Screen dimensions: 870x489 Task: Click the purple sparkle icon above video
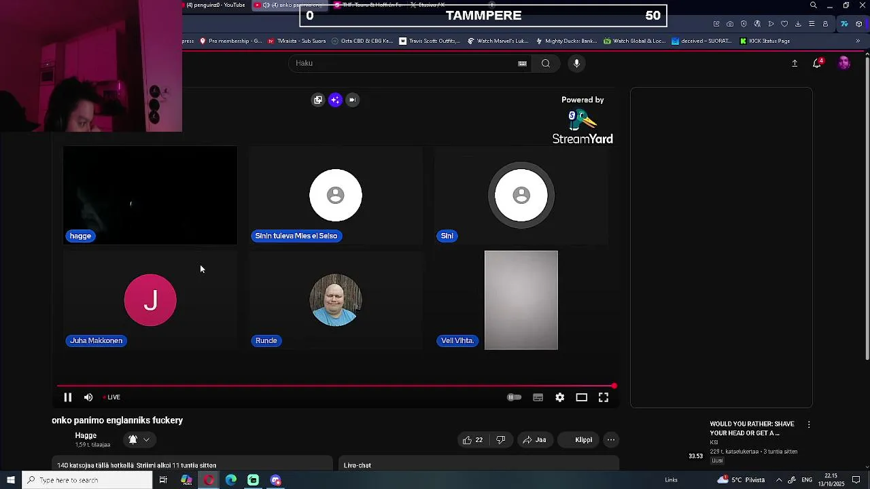point(335,100)
